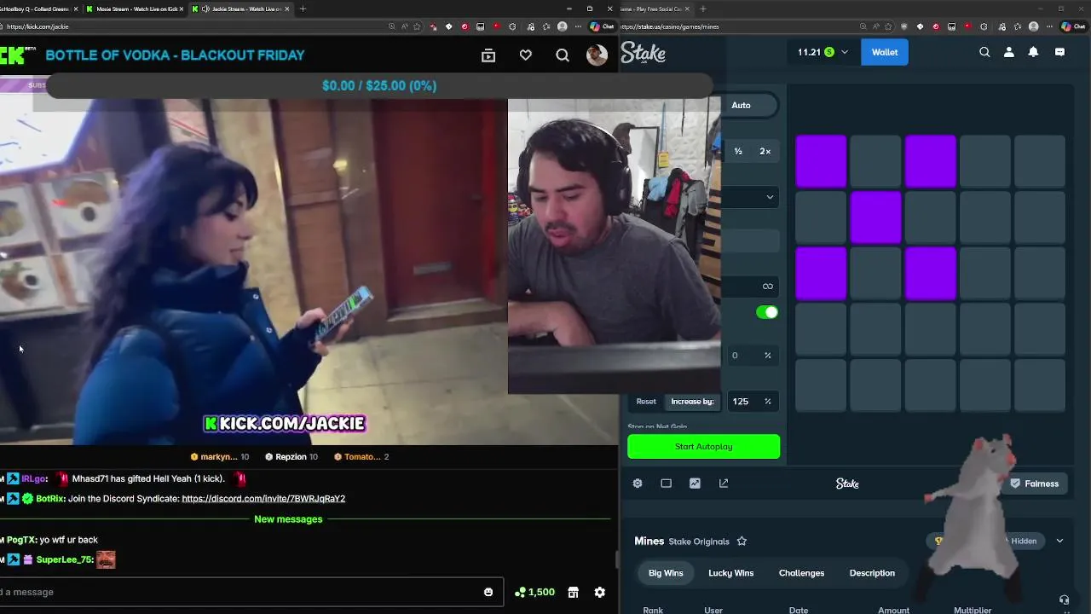Open Kick search magnifier icon
The width and height of the screenshot is (1091, 614).
(563, 55)
